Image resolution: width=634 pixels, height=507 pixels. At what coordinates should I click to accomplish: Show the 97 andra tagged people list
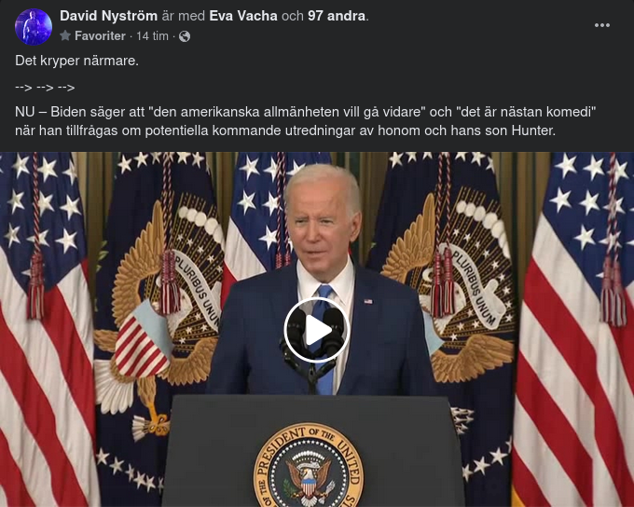tap(337, 16)
